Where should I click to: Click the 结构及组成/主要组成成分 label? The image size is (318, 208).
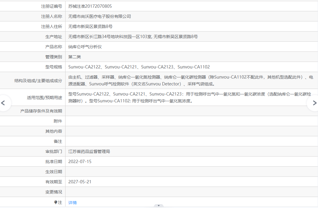point(38,81)
